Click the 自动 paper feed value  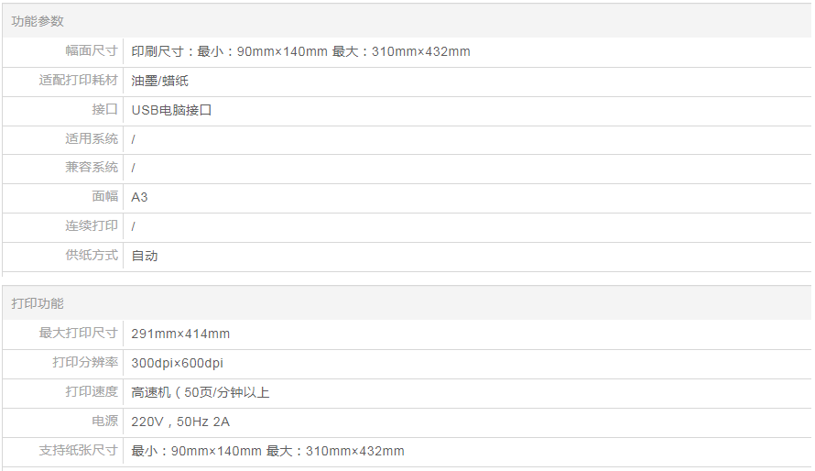coord(145,256)
